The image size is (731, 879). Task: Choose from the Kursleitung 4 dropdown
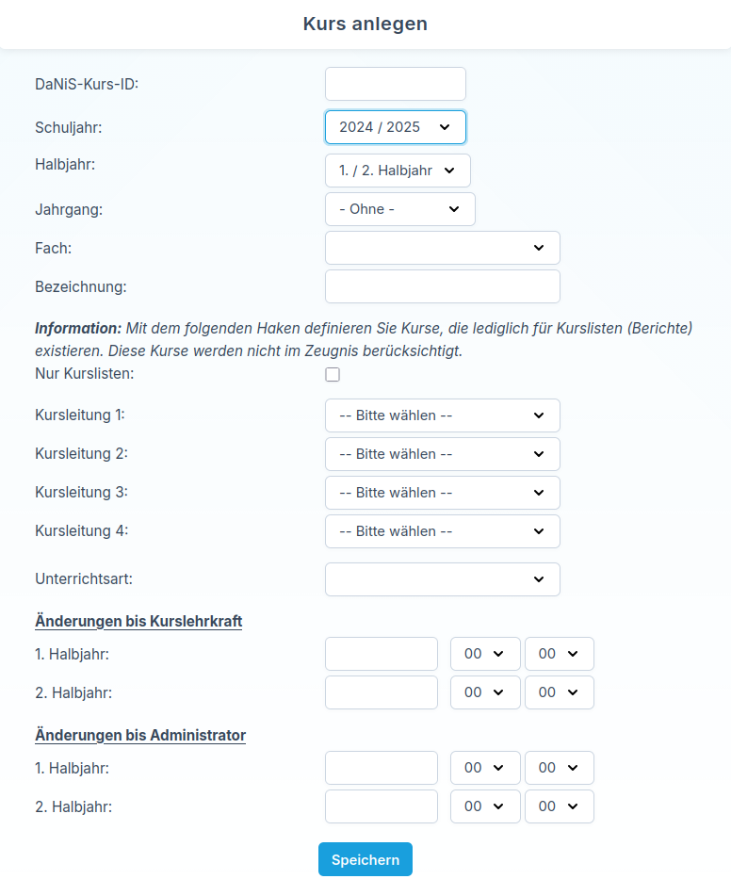(x=442, y=531)
